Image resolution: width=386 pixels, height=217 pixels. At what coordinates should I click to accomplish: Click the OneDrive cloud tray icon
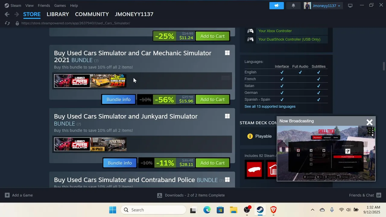click(x=322, y=210)
